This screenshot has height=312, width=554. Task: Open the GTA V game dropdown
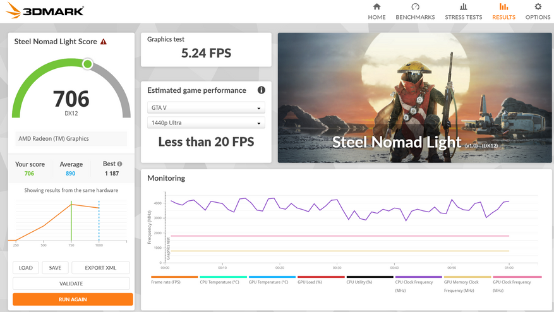point(206,108)
